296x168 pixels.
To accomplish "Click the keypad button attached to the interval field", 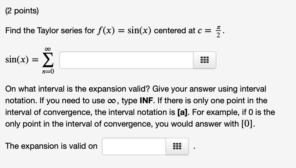I will pyautogui.click(x=177, y=146).
